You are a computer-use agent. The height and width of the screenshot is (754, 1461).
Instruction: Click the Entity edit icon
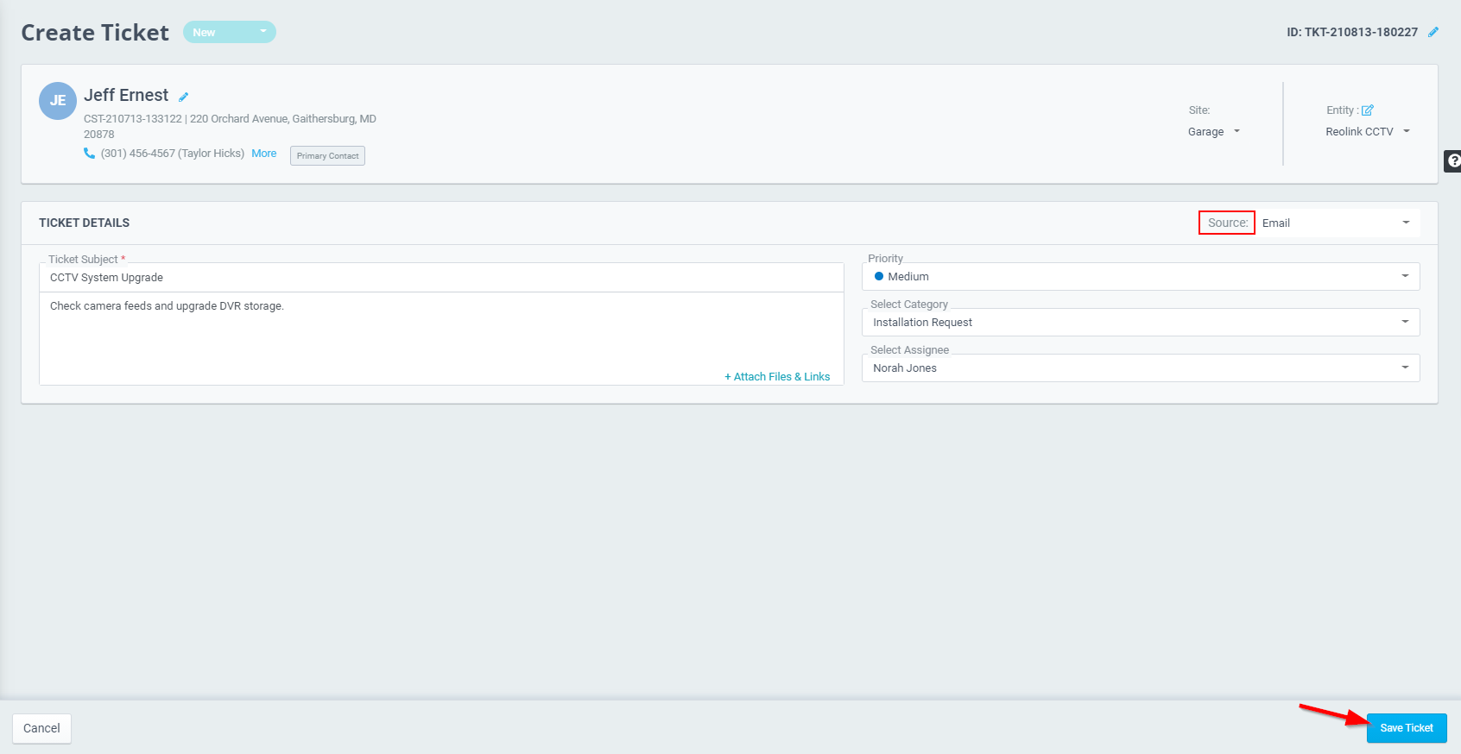click(1368, 110)
